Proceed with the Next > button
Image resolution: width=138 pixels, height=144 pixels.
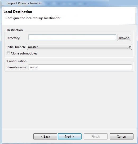70,137
